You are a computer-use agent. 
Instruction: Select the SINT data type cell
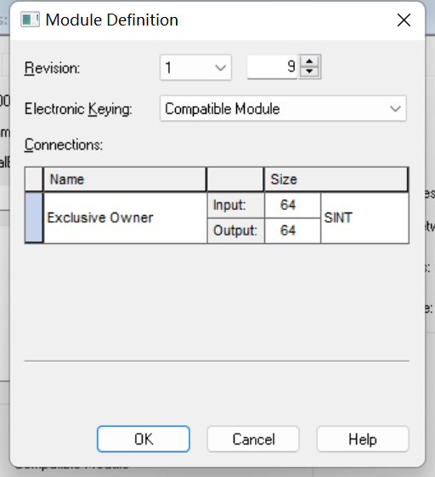(364, 218)
